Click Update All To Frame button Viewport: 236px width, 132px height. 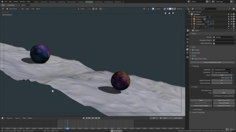[224, 106]
